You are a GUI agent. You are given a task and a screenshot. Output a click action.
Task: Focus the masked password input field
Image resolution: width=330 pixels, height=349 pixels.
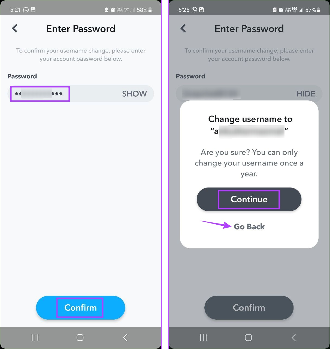pos(81,94)
